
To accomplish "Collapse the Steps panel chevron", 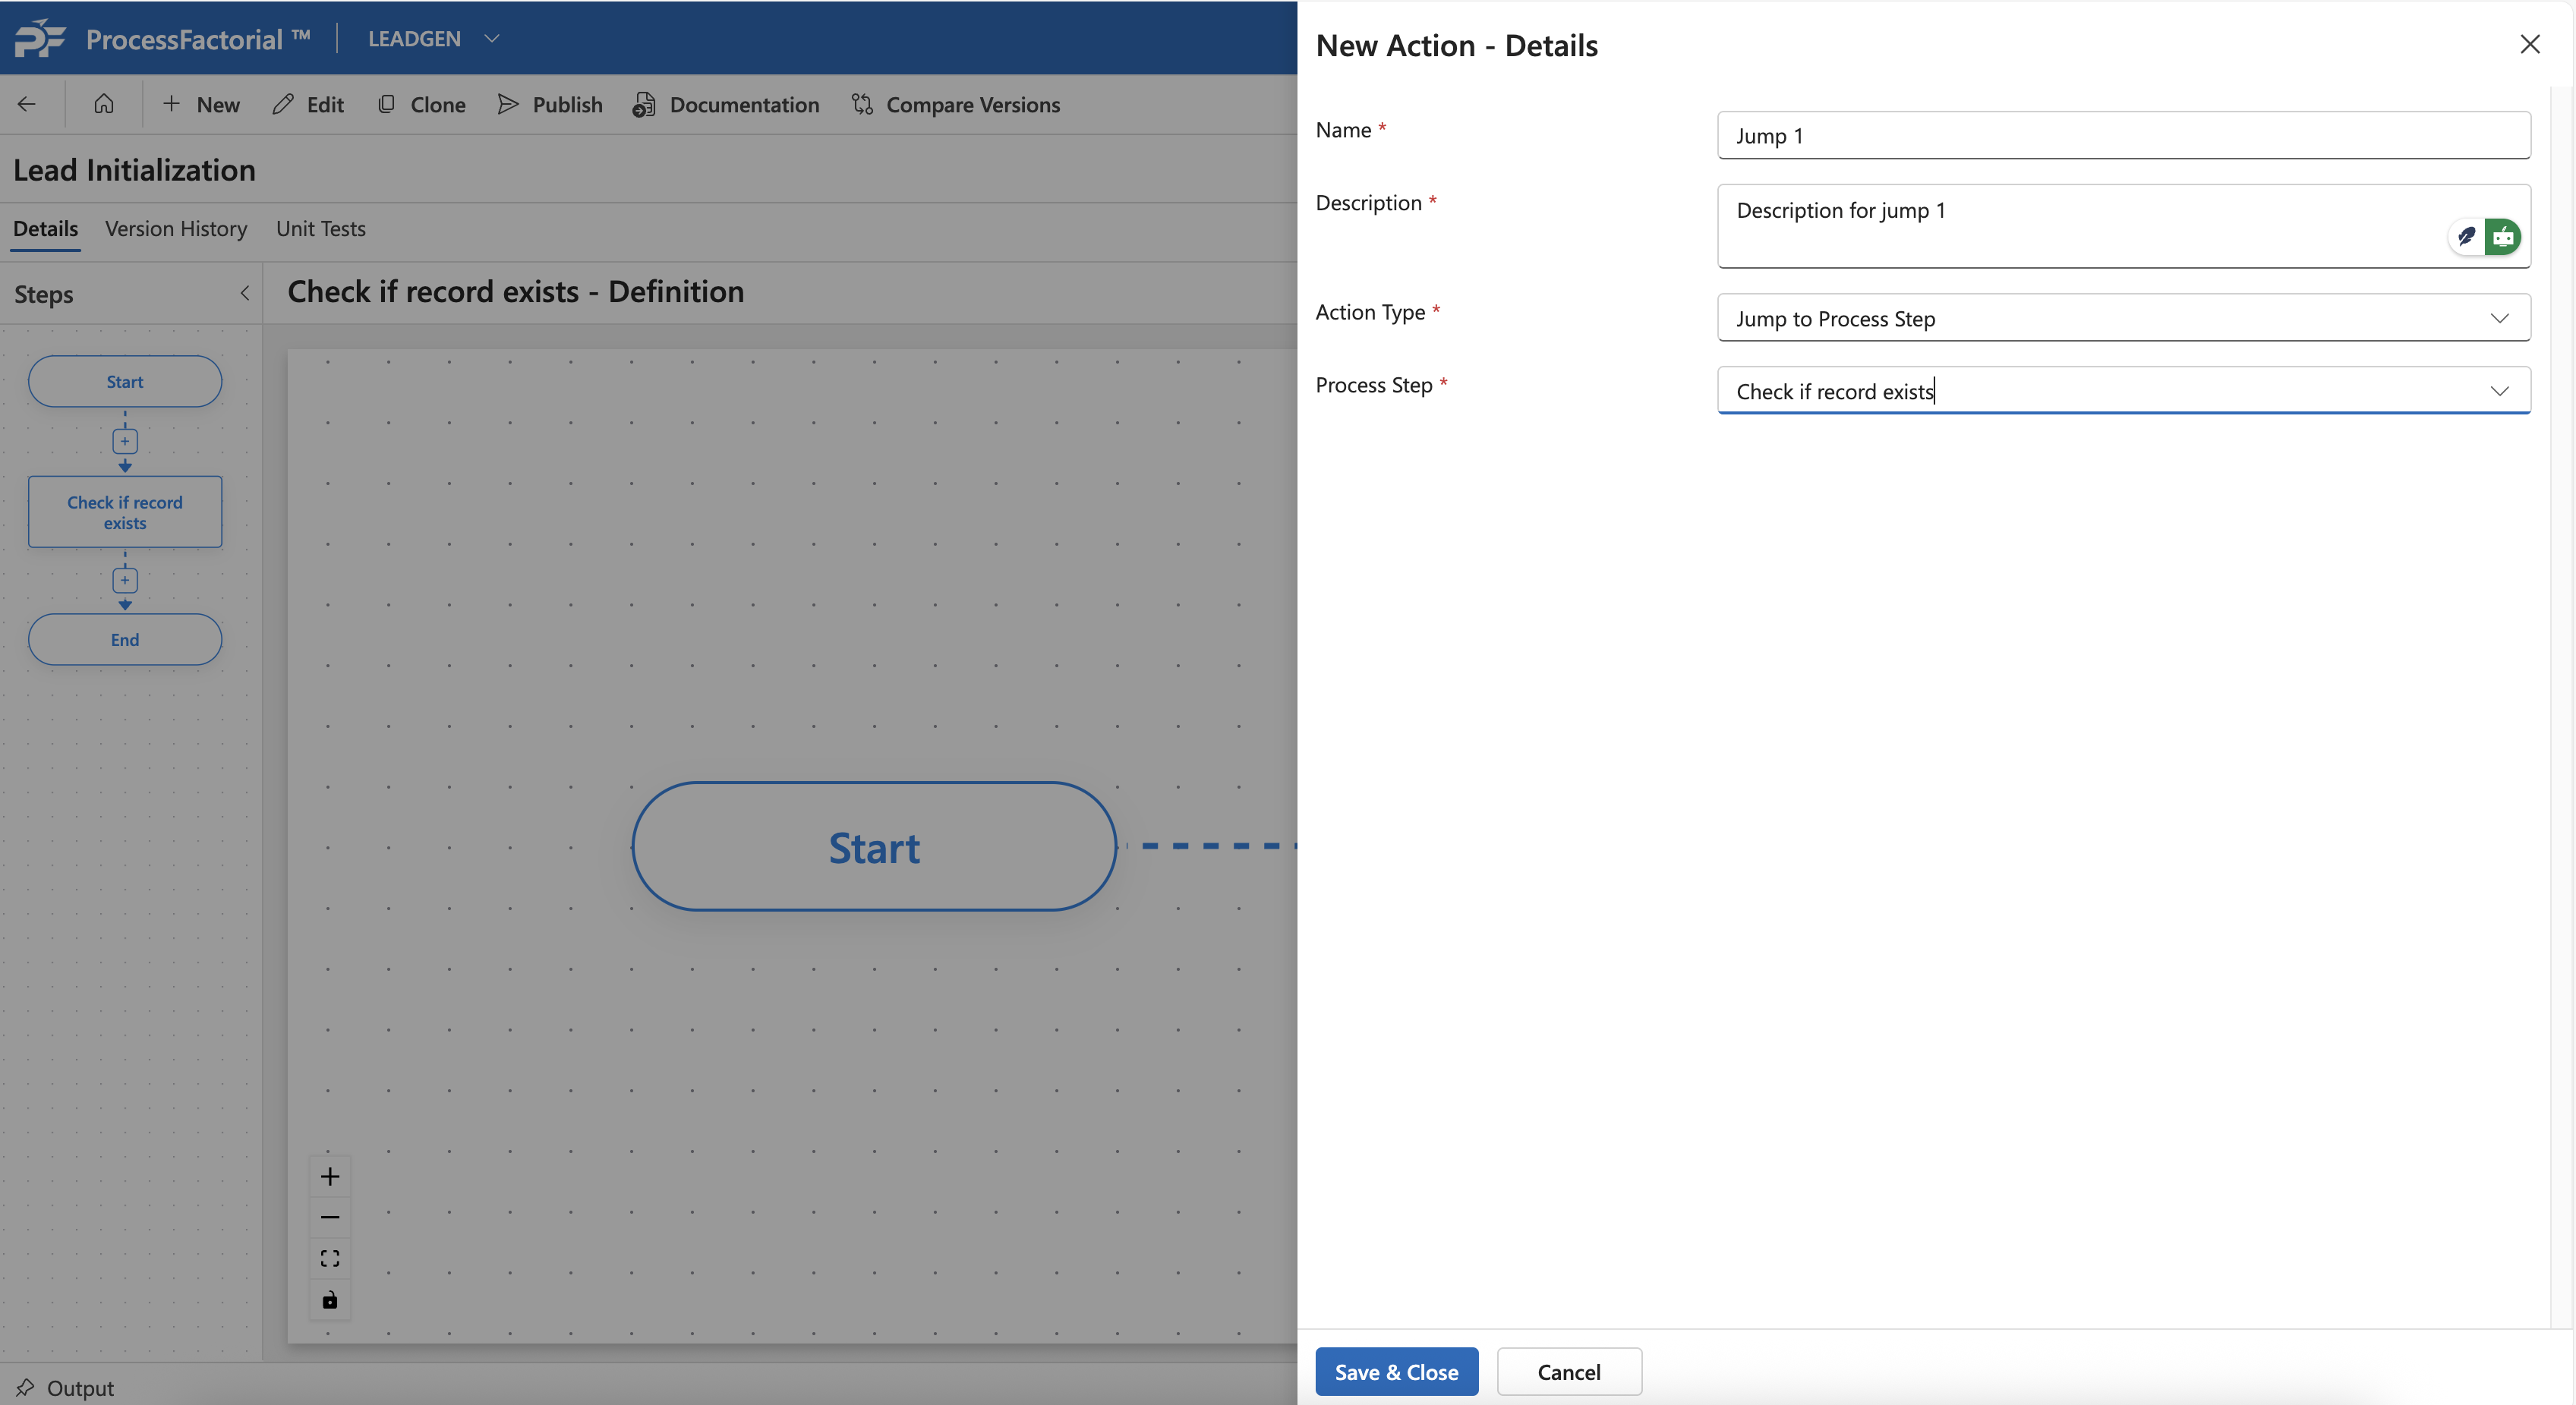I will coord(245,293).
